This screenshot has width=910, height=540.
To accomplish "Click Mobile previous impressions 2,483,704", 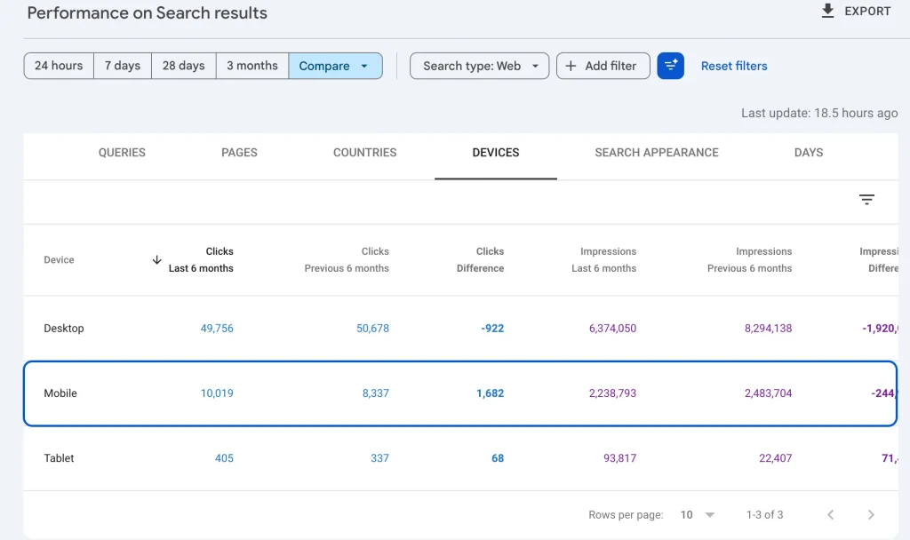I will click(x=768, y=393).
